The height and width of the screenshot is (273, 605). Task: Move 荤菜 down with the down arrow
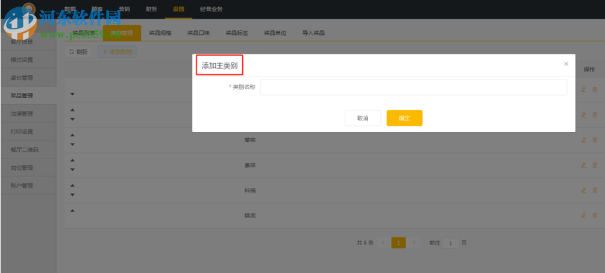[x=72, y=145]
